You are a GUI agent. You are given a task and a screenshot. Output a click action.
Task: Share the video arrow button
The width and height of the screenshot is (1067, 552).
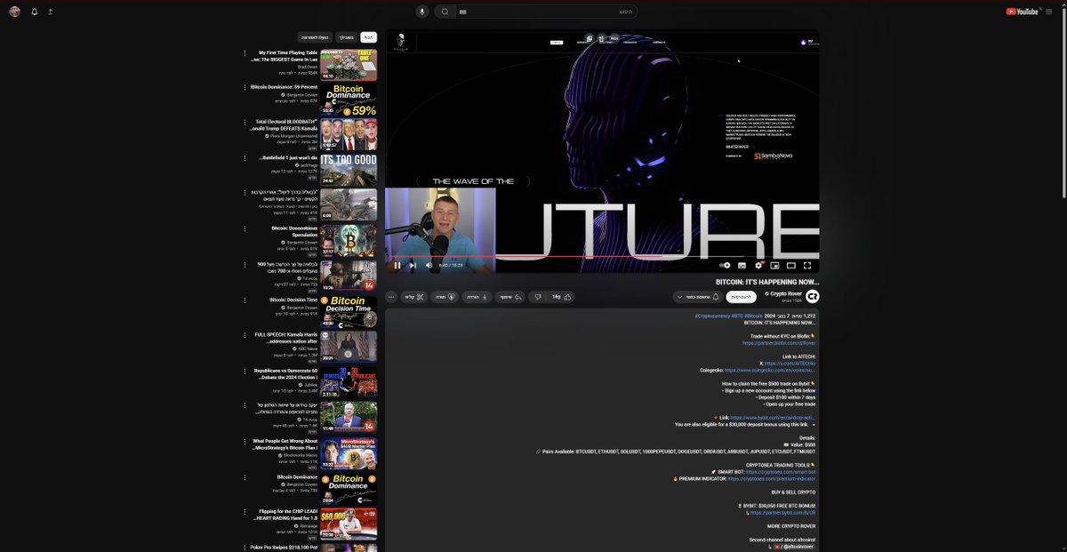[x=509, y=297]
